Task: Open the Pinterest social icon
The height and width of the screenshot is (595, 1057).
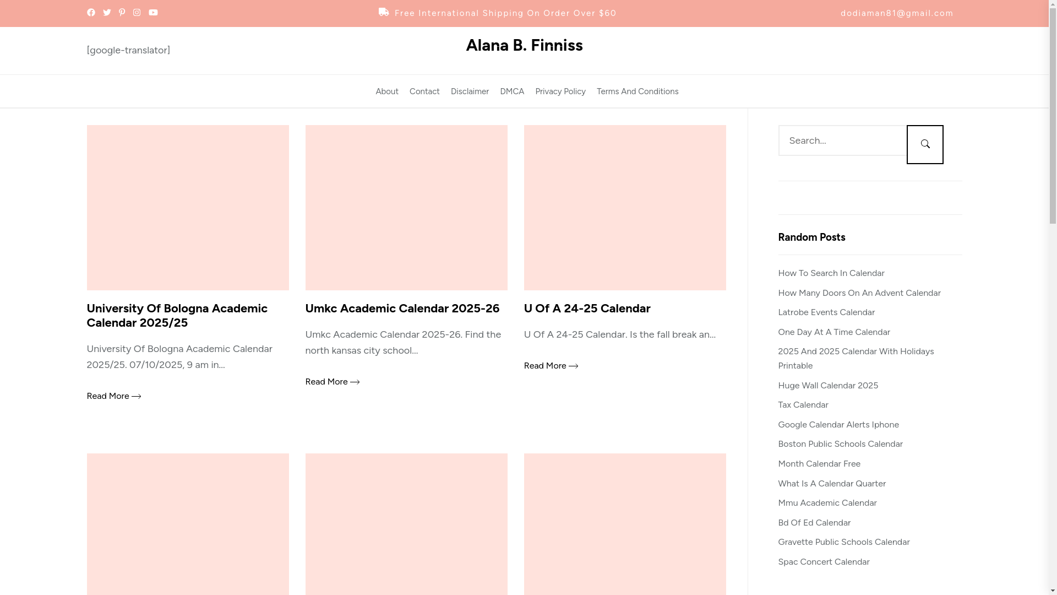Action: click(x=122, y=13)
